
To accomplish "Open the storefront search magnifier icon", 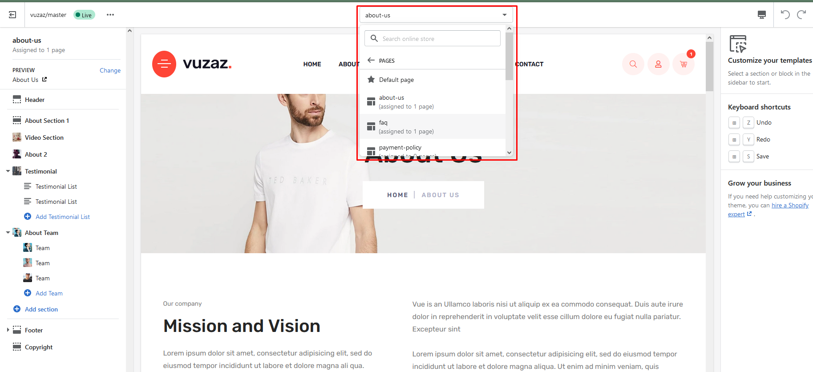I will click(633, 64).
